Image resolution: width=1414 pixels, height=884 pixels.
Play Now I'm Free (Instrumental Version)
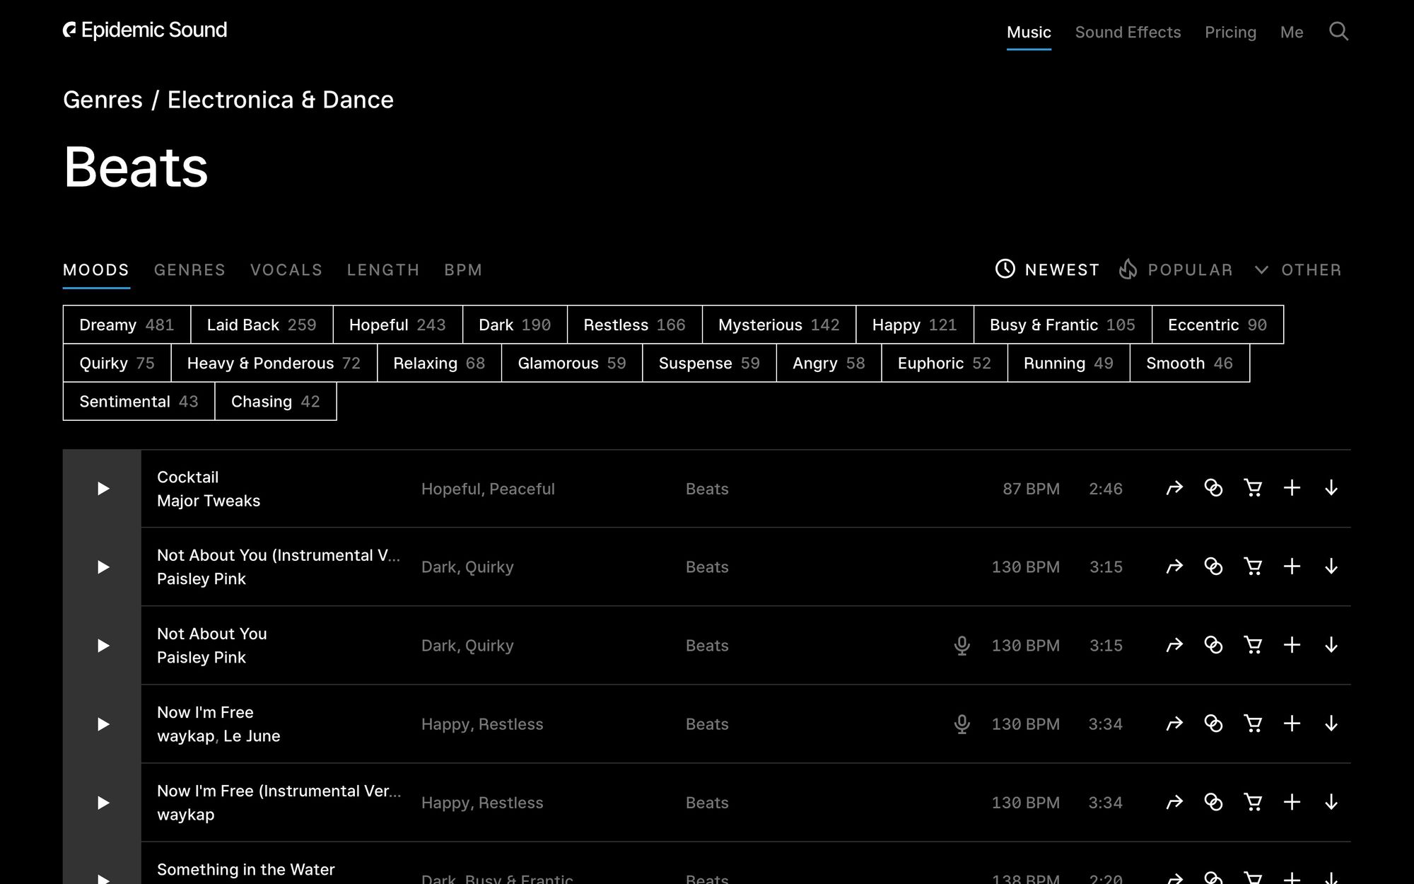(103, 803)
